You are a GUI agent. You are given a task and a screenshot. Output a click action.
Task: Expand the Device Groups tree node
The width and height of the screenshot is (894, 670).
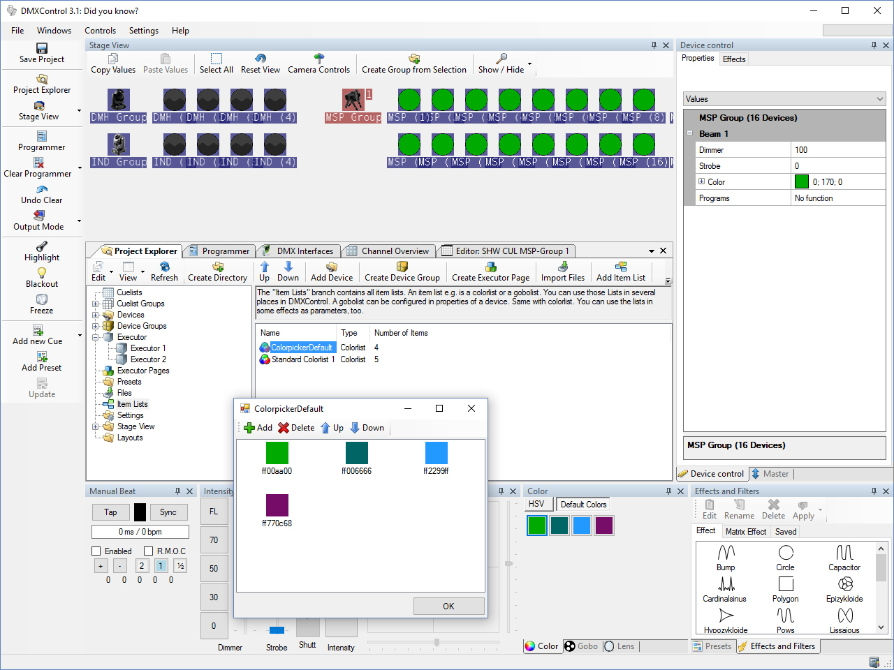(x=96, y=326)
